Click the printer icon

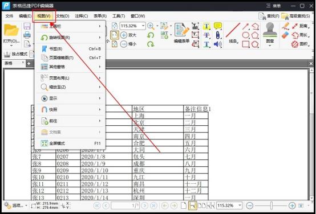pos(27,35)
